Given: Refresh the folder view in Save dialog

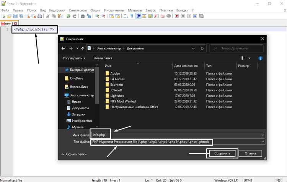Looking at the screenshot, I should click(202, 49).
